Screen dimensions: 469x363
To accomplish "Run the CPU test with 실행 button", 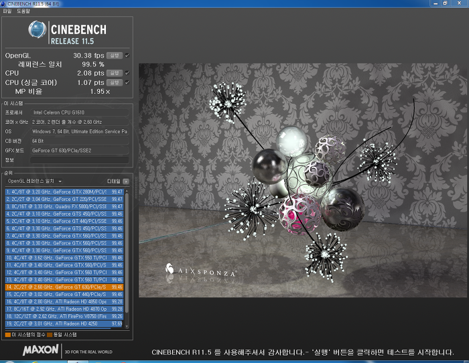I will click(x=115, y=73).
